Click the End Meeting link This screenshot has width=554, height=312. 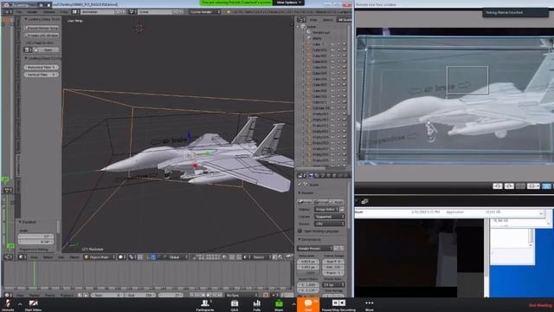540,305
